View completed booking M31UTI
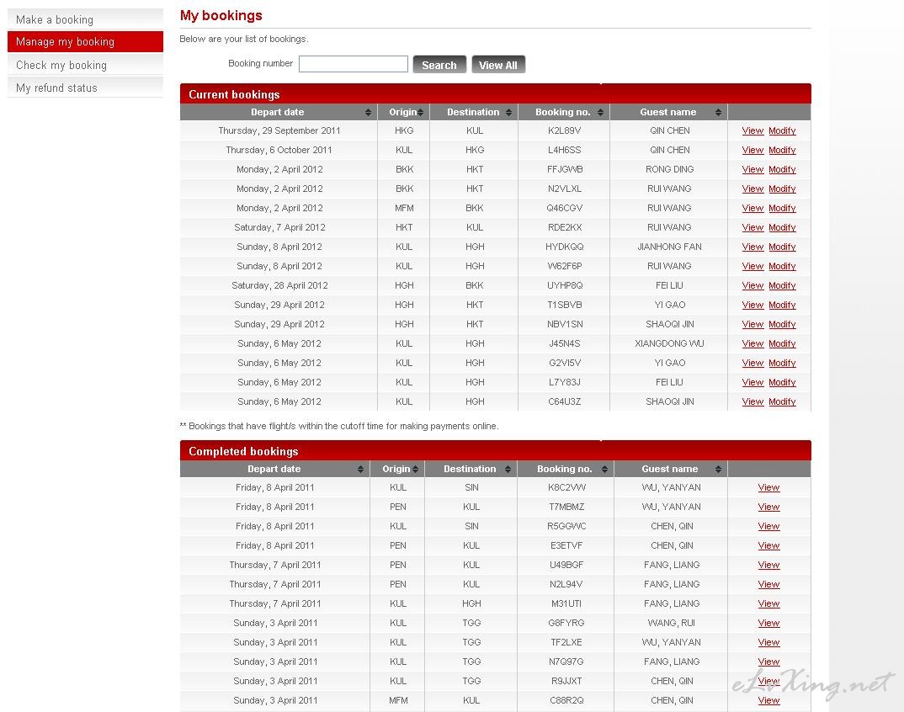 pos(768,603)
